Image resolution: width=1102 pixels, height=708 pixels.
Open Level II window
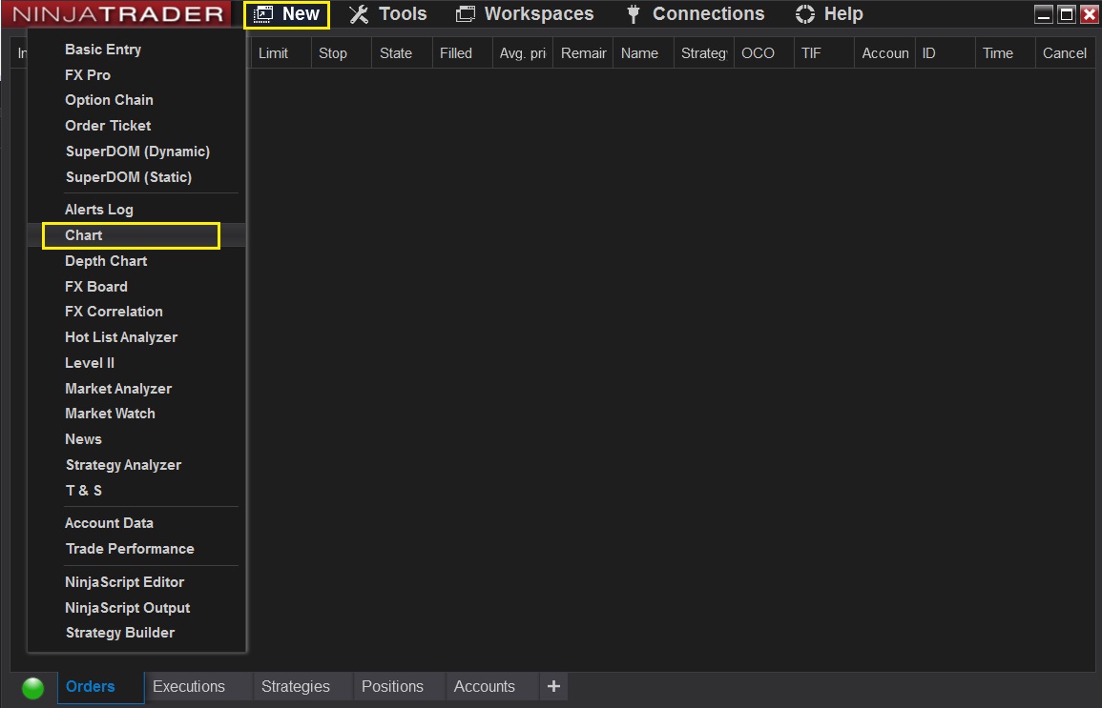pyautogui.click(x=90, y=363)
